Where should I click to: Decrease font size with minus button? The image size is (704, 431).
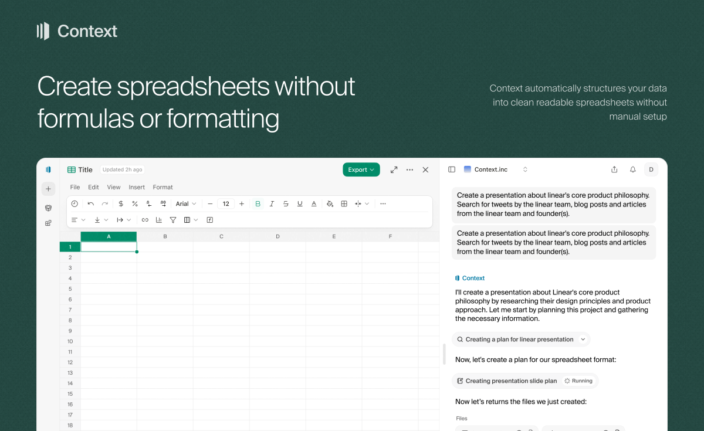point(210,203)
